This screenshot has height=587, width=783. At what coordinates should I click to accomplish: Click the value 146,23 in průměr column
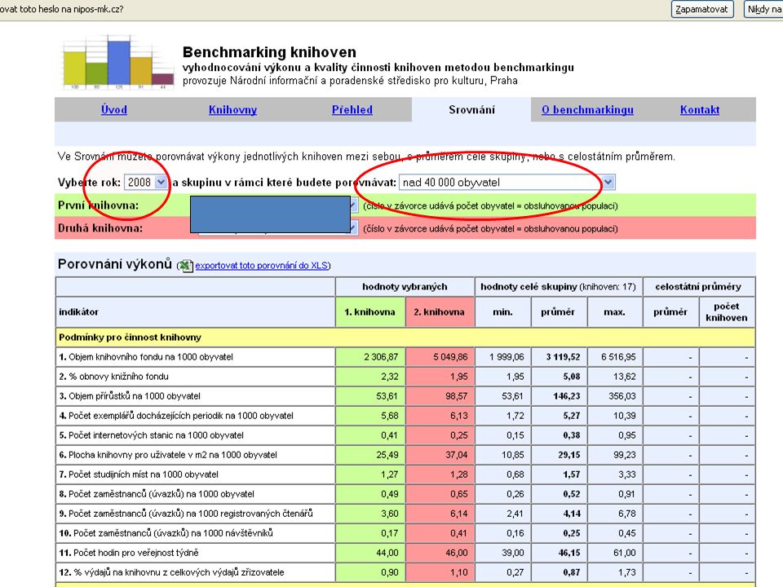click(566, 396)
